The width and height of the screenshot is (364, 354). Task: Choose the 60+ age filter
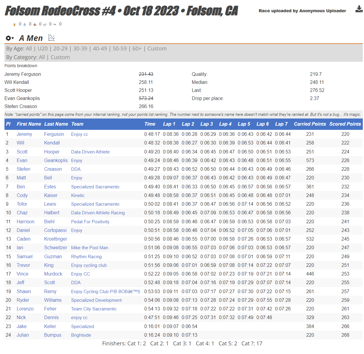pos(137,49)
